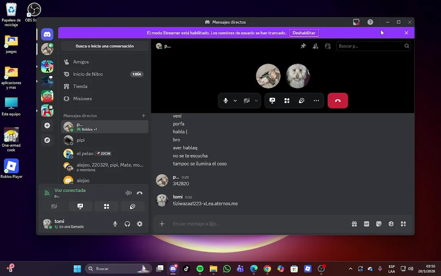Click Busca o inicia una conversación
This screenshot has height=276, width=441.
pos(105,46)
